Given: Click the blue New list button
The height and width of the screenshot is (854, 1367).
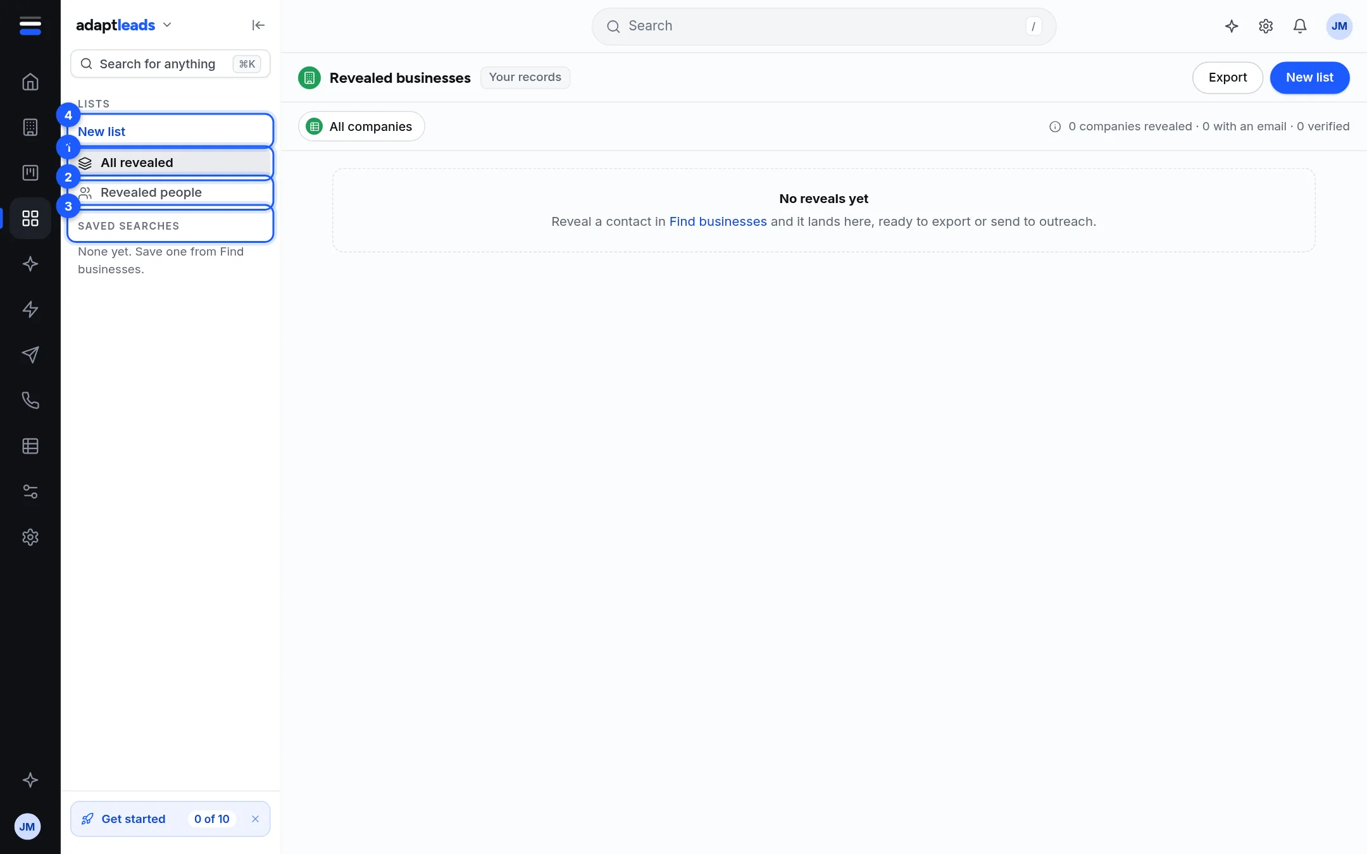Looking at the screenshot, I should (1309, 77).
